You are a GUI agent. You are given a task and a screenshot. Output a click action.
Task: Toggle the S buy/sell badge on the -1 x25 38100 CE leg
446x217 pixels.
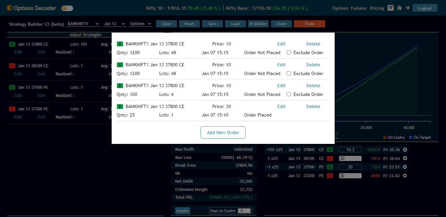[330, 158]
